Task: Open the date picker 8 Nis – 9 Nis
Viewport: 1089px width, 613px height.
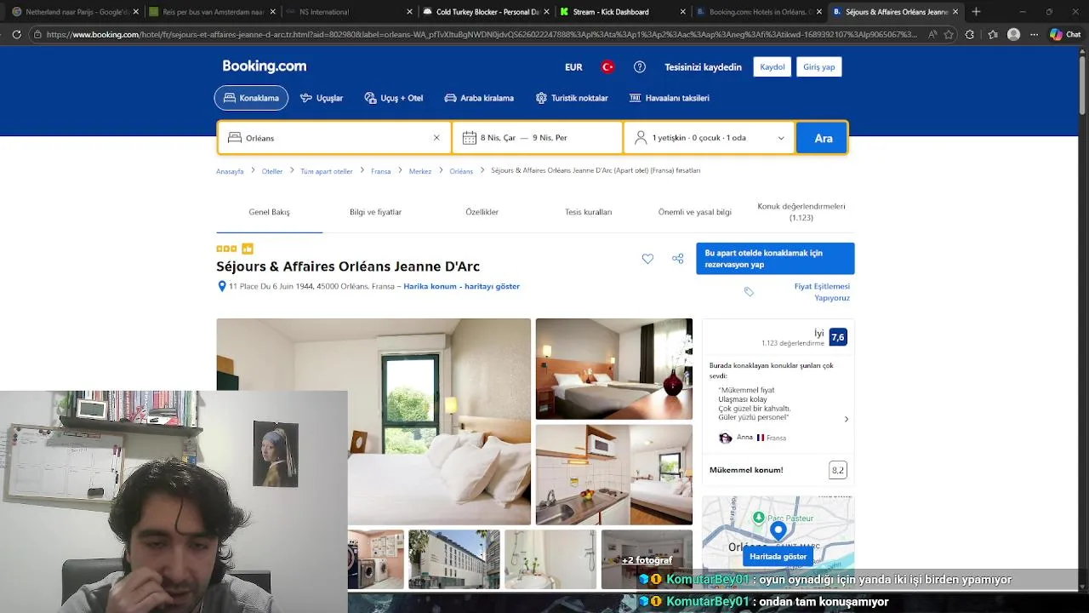Action: click(538, 138)
